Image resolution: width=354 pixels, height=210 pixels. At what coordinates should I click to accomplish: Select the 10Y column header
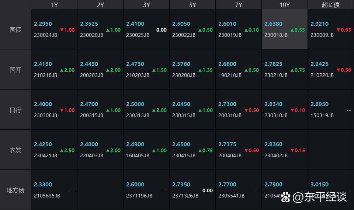(x=285, y=5)
